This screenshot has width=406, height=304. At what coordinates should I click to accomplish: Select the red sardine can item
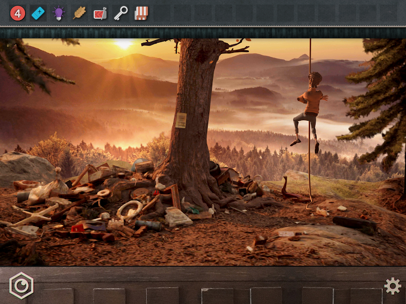point(100,13)
